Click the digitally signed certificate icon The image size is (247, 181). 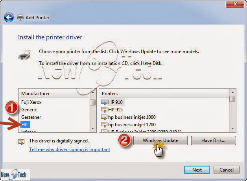tap(21, 142)
